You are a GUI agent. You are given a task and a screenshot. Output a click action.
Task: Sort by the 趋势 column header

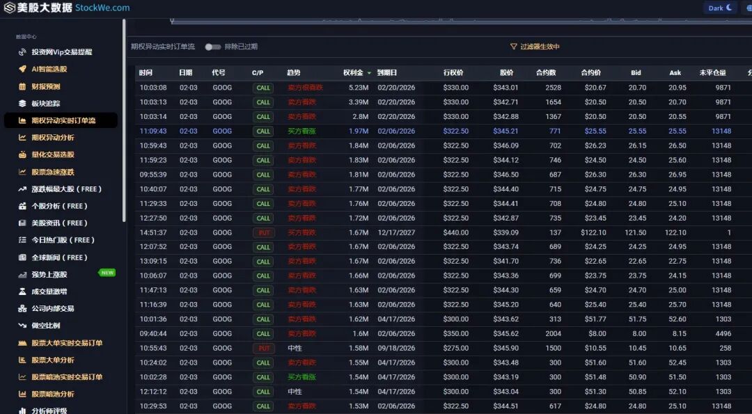[294, 73]
